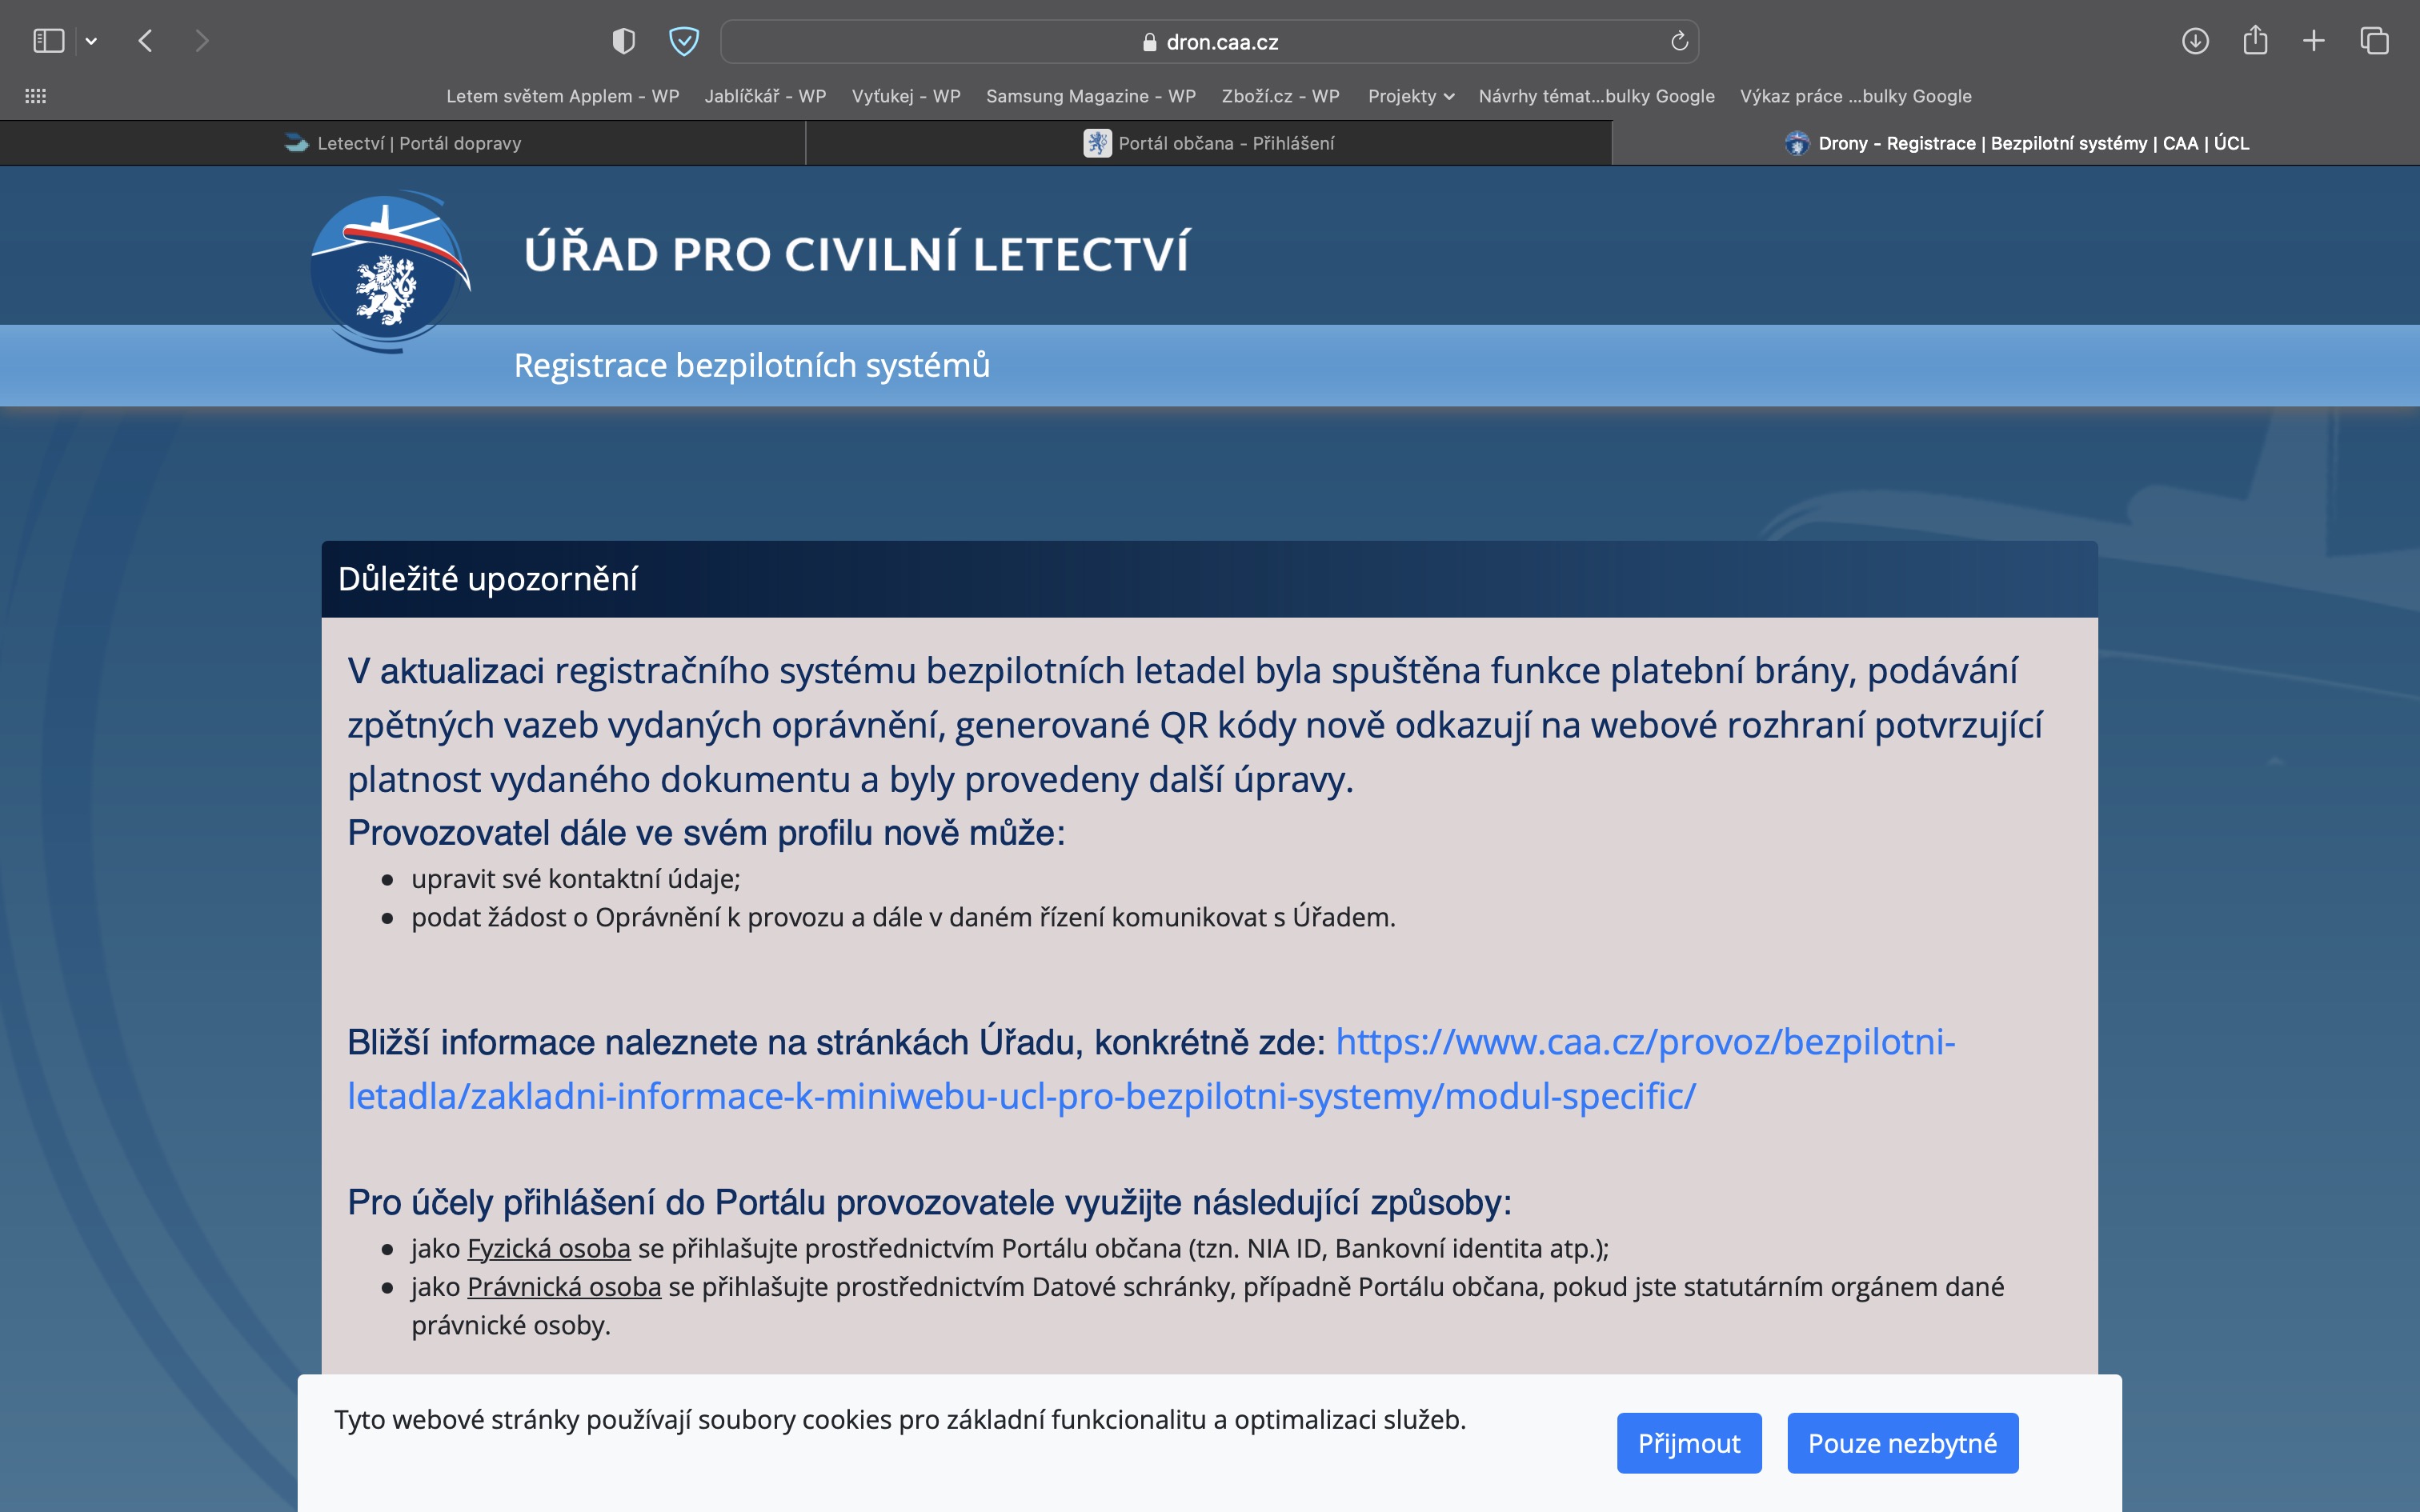
Task: Open sidebar options chevron dropdown
Action: pyautogui.click(x=91, y=41)
